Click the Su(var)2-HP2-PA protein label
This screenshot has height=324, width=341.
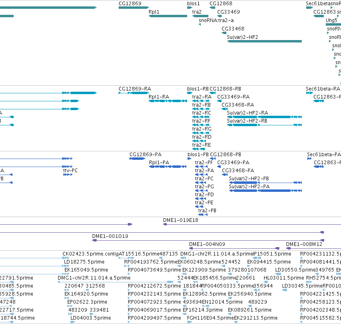(x=249, y=187)
